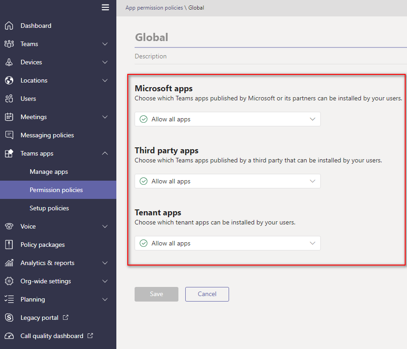Click the Planning checklist icon
Image resolution: width=407 pixels, height=349 pixels.
(x=9, y=299)
